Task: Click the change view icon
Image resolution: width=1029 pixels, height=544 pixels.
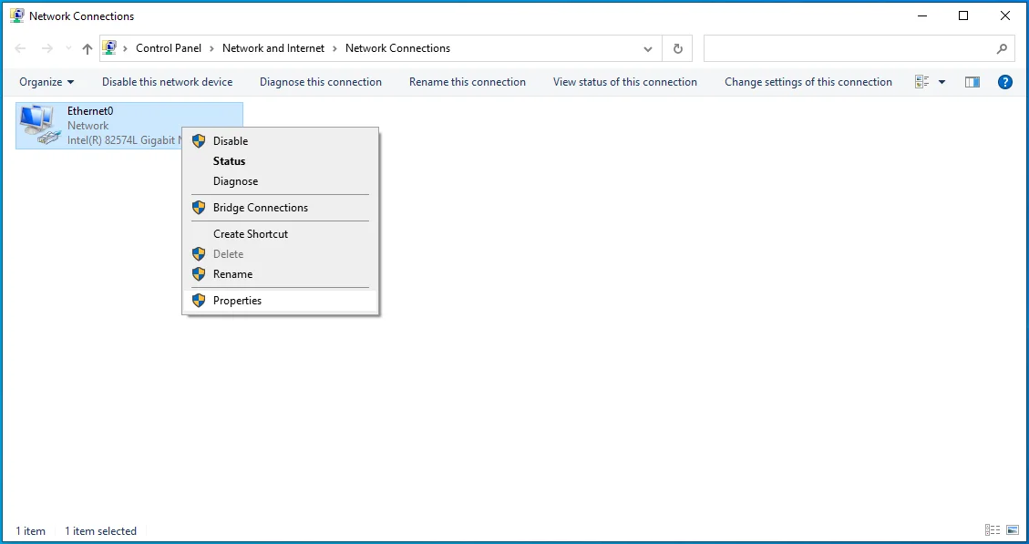Action: pos(922,82)
